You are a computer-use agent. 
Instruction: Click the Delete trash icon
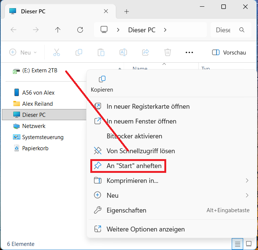pyautogui.click(x=168, y=52)
